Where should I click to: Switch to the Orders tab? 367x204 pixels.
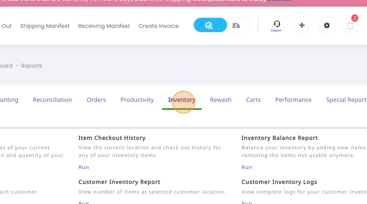96,100
